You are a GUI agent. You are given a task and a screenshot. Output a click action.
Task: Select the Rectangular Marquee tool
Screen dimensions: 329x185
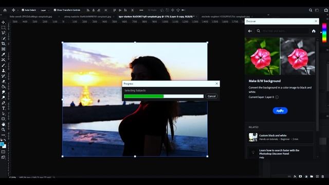click(4, 27)
